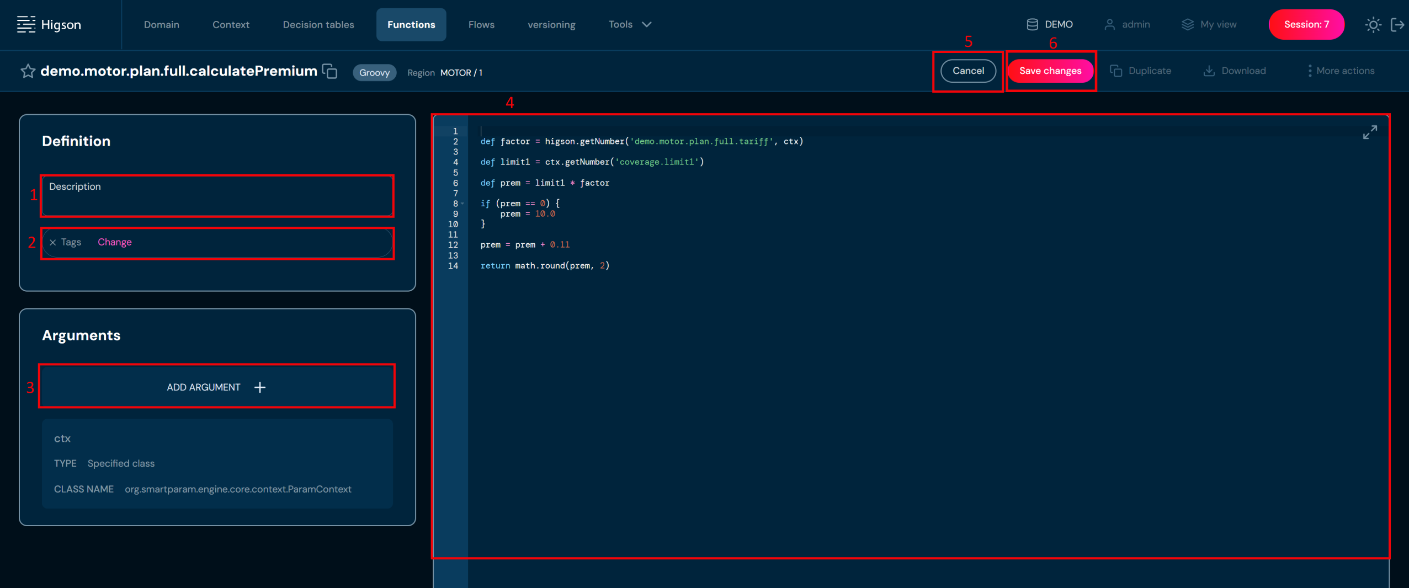Mark function as favorite with star icon
Image resolution: width=1409 pixels, height=588 pixels.
pyautogui.click(x=28, y=71)
